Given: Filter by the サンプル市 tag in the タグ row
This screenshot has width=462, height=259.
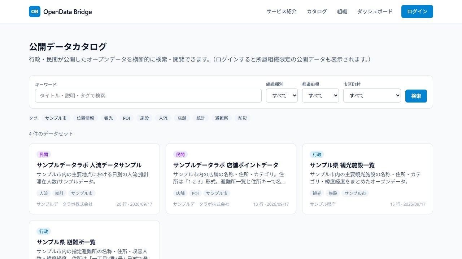Looking at the screenshot, I should [x=56, y=118].
